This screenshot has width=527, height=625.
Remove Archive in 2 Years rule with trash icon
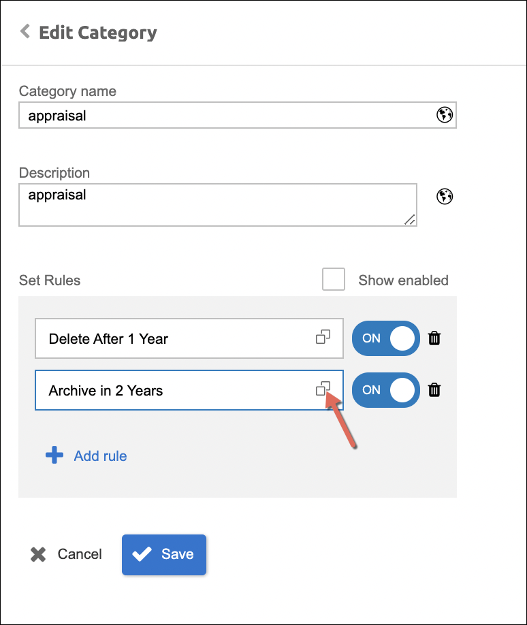pos(434,390)
